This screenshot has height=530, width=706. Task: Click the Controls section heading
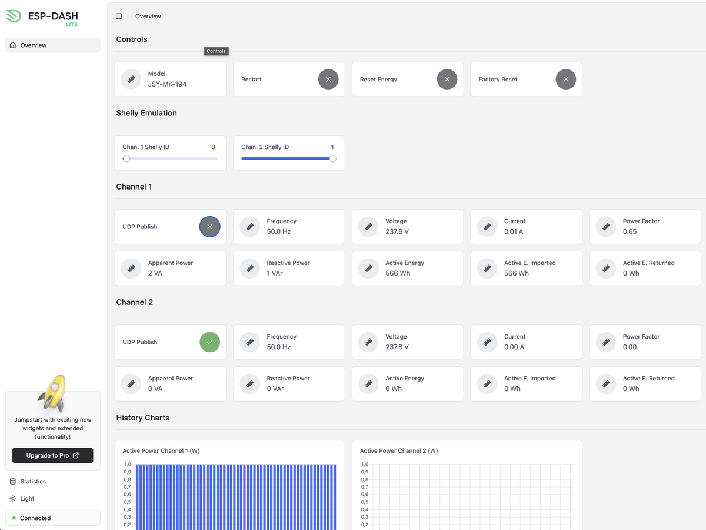[132, 39]
